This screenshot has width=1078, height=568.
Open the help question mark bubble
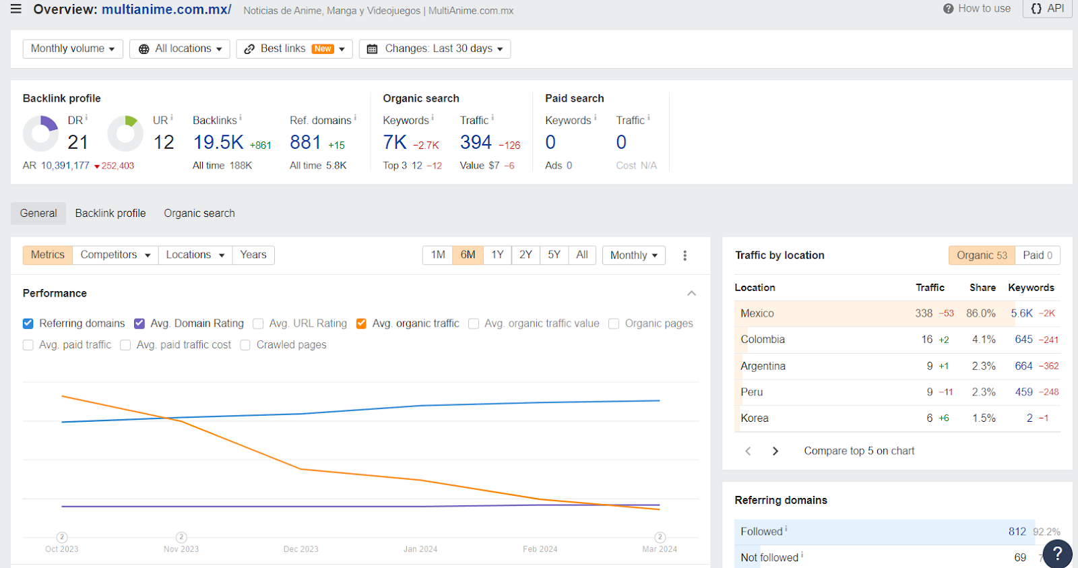[x=1057, y=554]
